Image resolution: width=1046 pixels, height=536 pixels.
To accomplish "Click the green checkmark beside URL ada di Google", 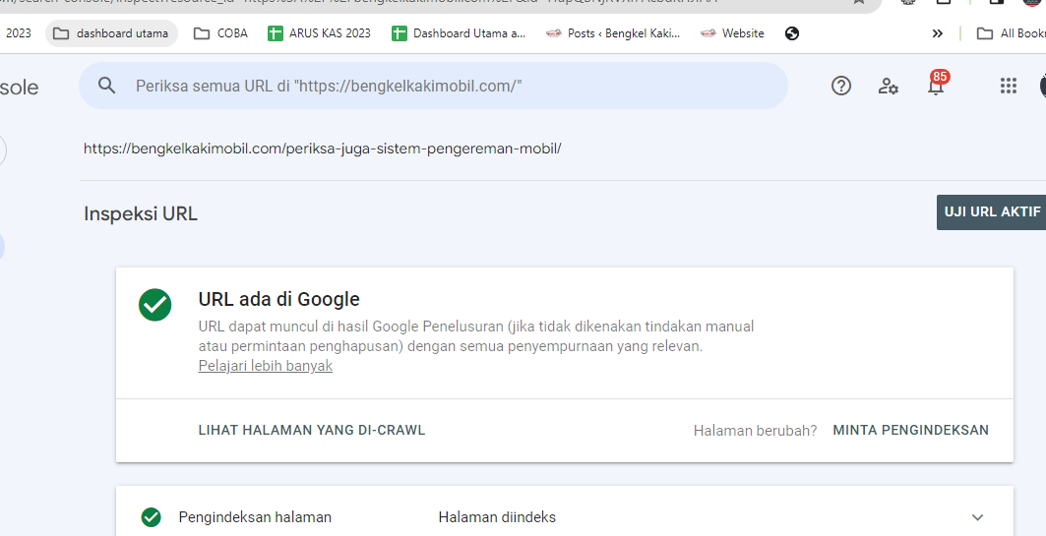I will coord(154,305).
